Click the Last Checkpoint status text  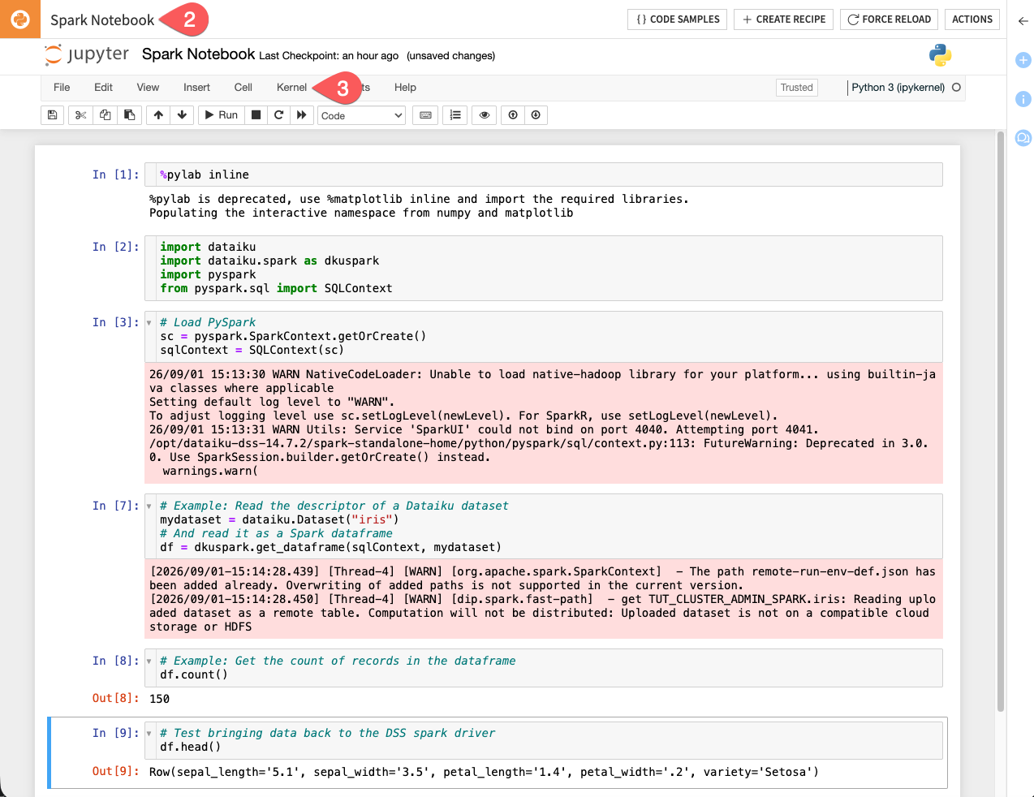click(329, 56)
